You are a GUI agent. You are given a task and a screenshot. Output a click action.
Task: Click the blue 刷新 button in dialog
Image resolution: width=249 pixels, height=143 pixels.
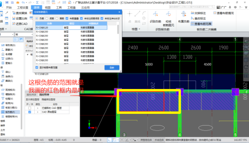point(112,68)
